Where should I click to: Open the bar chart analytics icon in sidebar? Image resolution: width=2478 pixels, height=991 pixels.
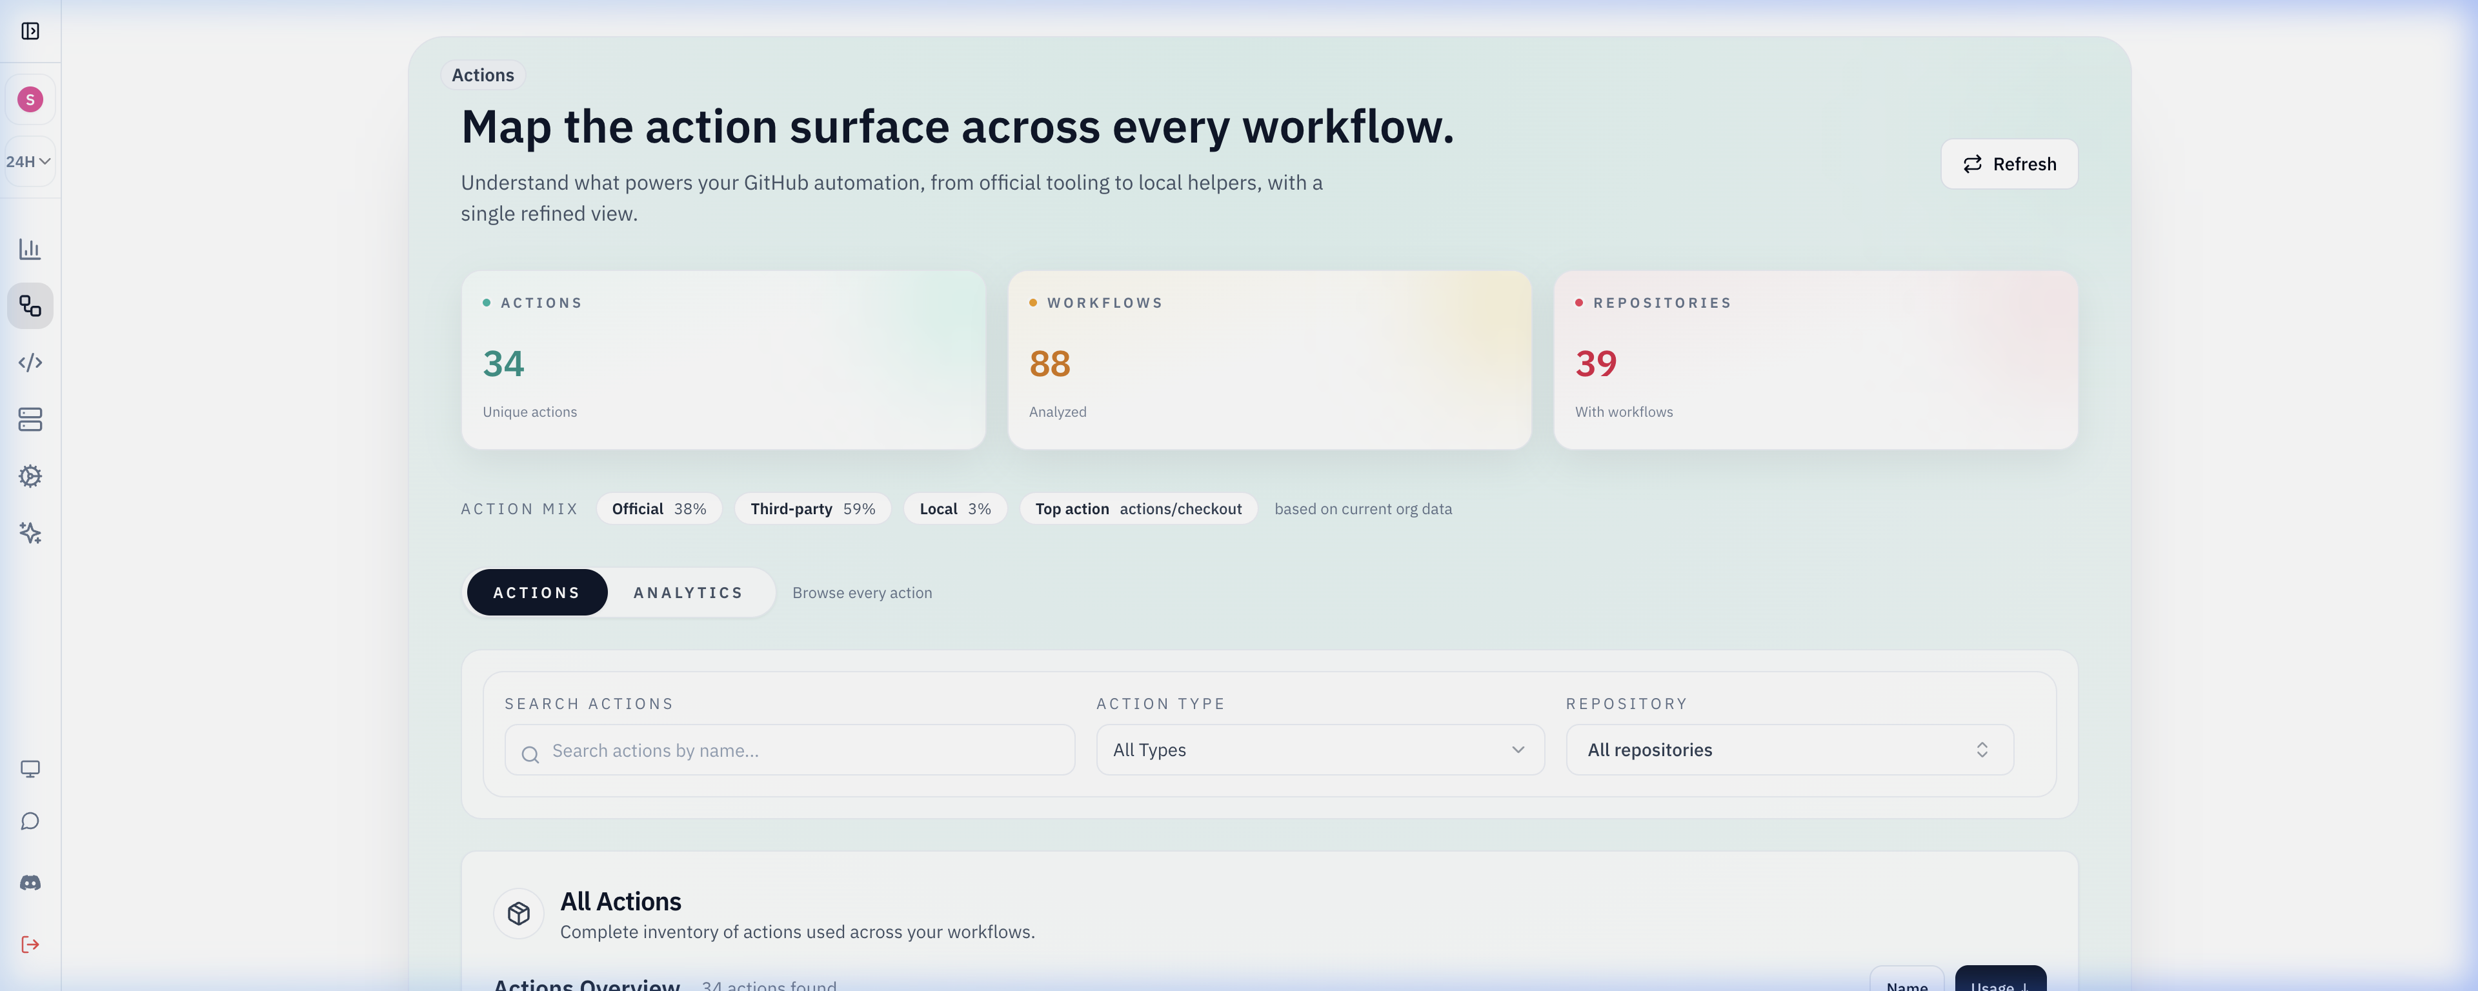pyautogui.click(x=31, y=248)
